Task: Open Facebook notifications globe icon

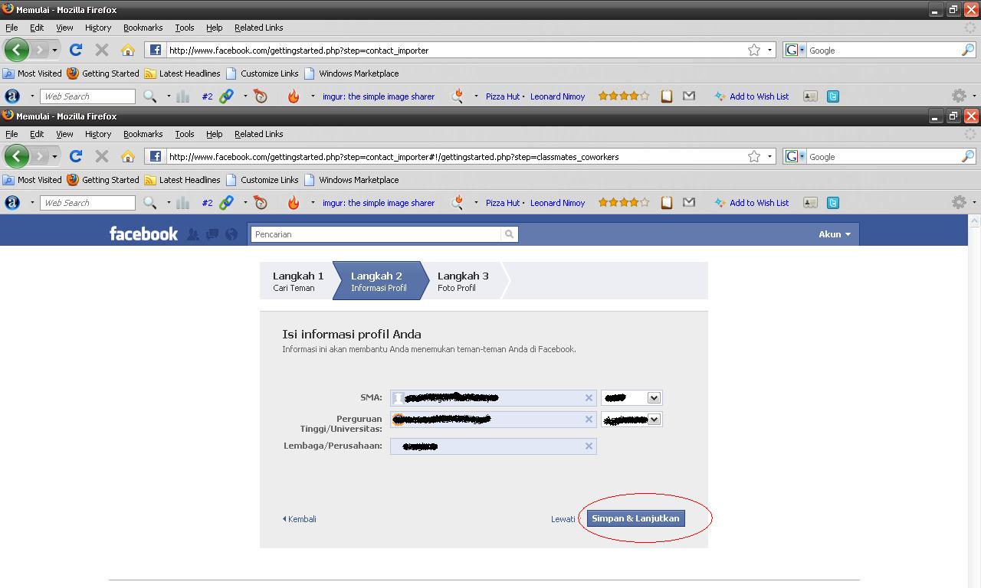Action: click(231, 234)
